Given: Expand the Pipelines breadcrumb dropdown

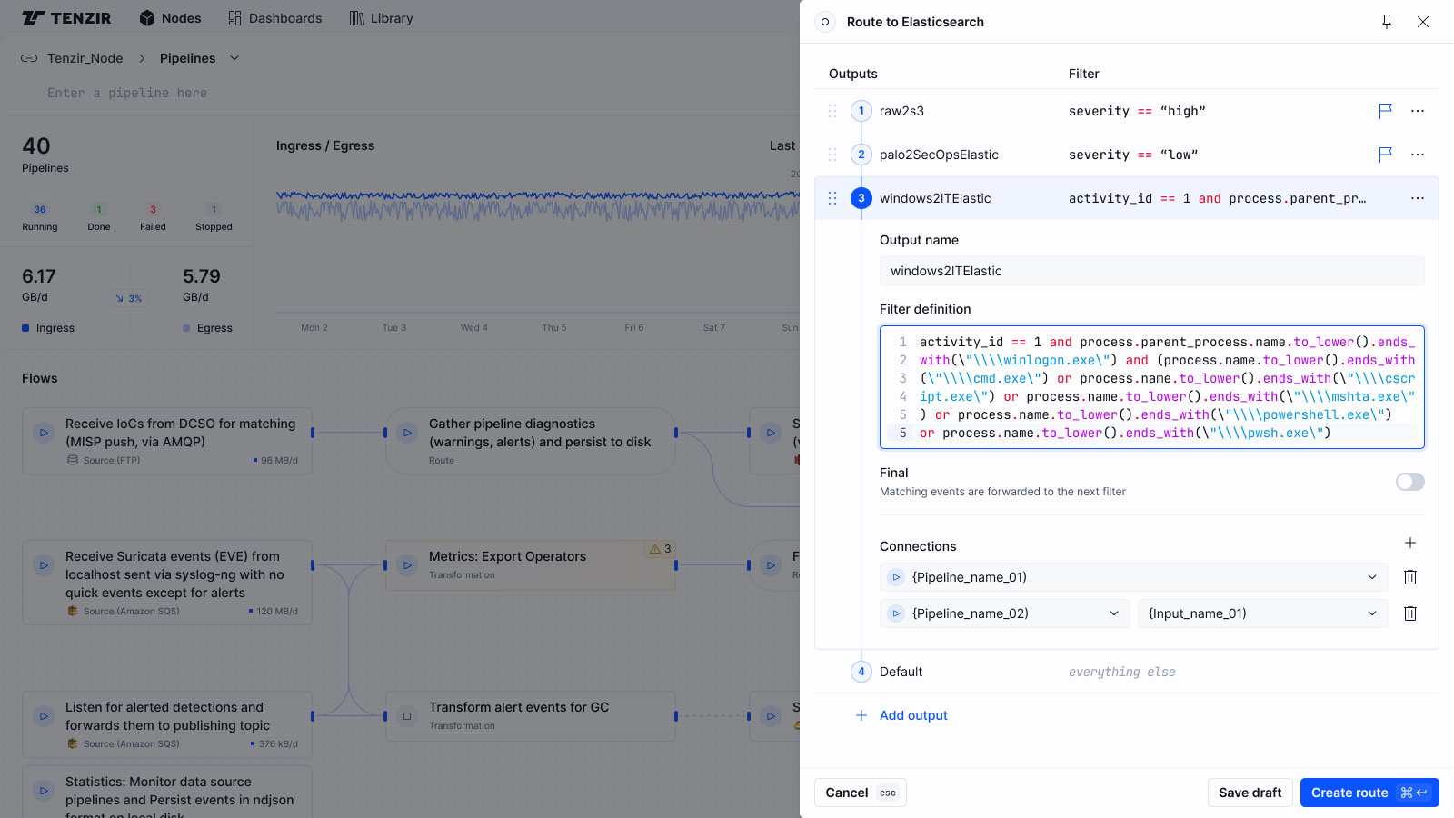Looking at the screenshot, I should click(x=234, y=58).
